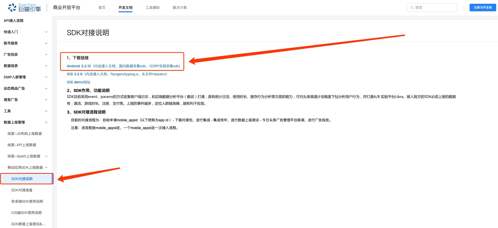This screenshot has width=498, height=228.
Task: Select SDK对接准备 in the sidebar
Action: coord(22,190)
